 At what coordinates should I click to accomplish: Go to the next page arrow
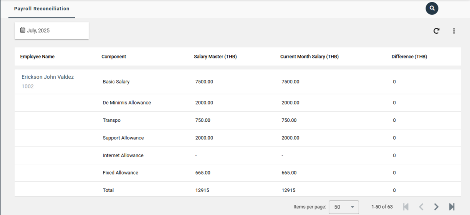point(436,207)
